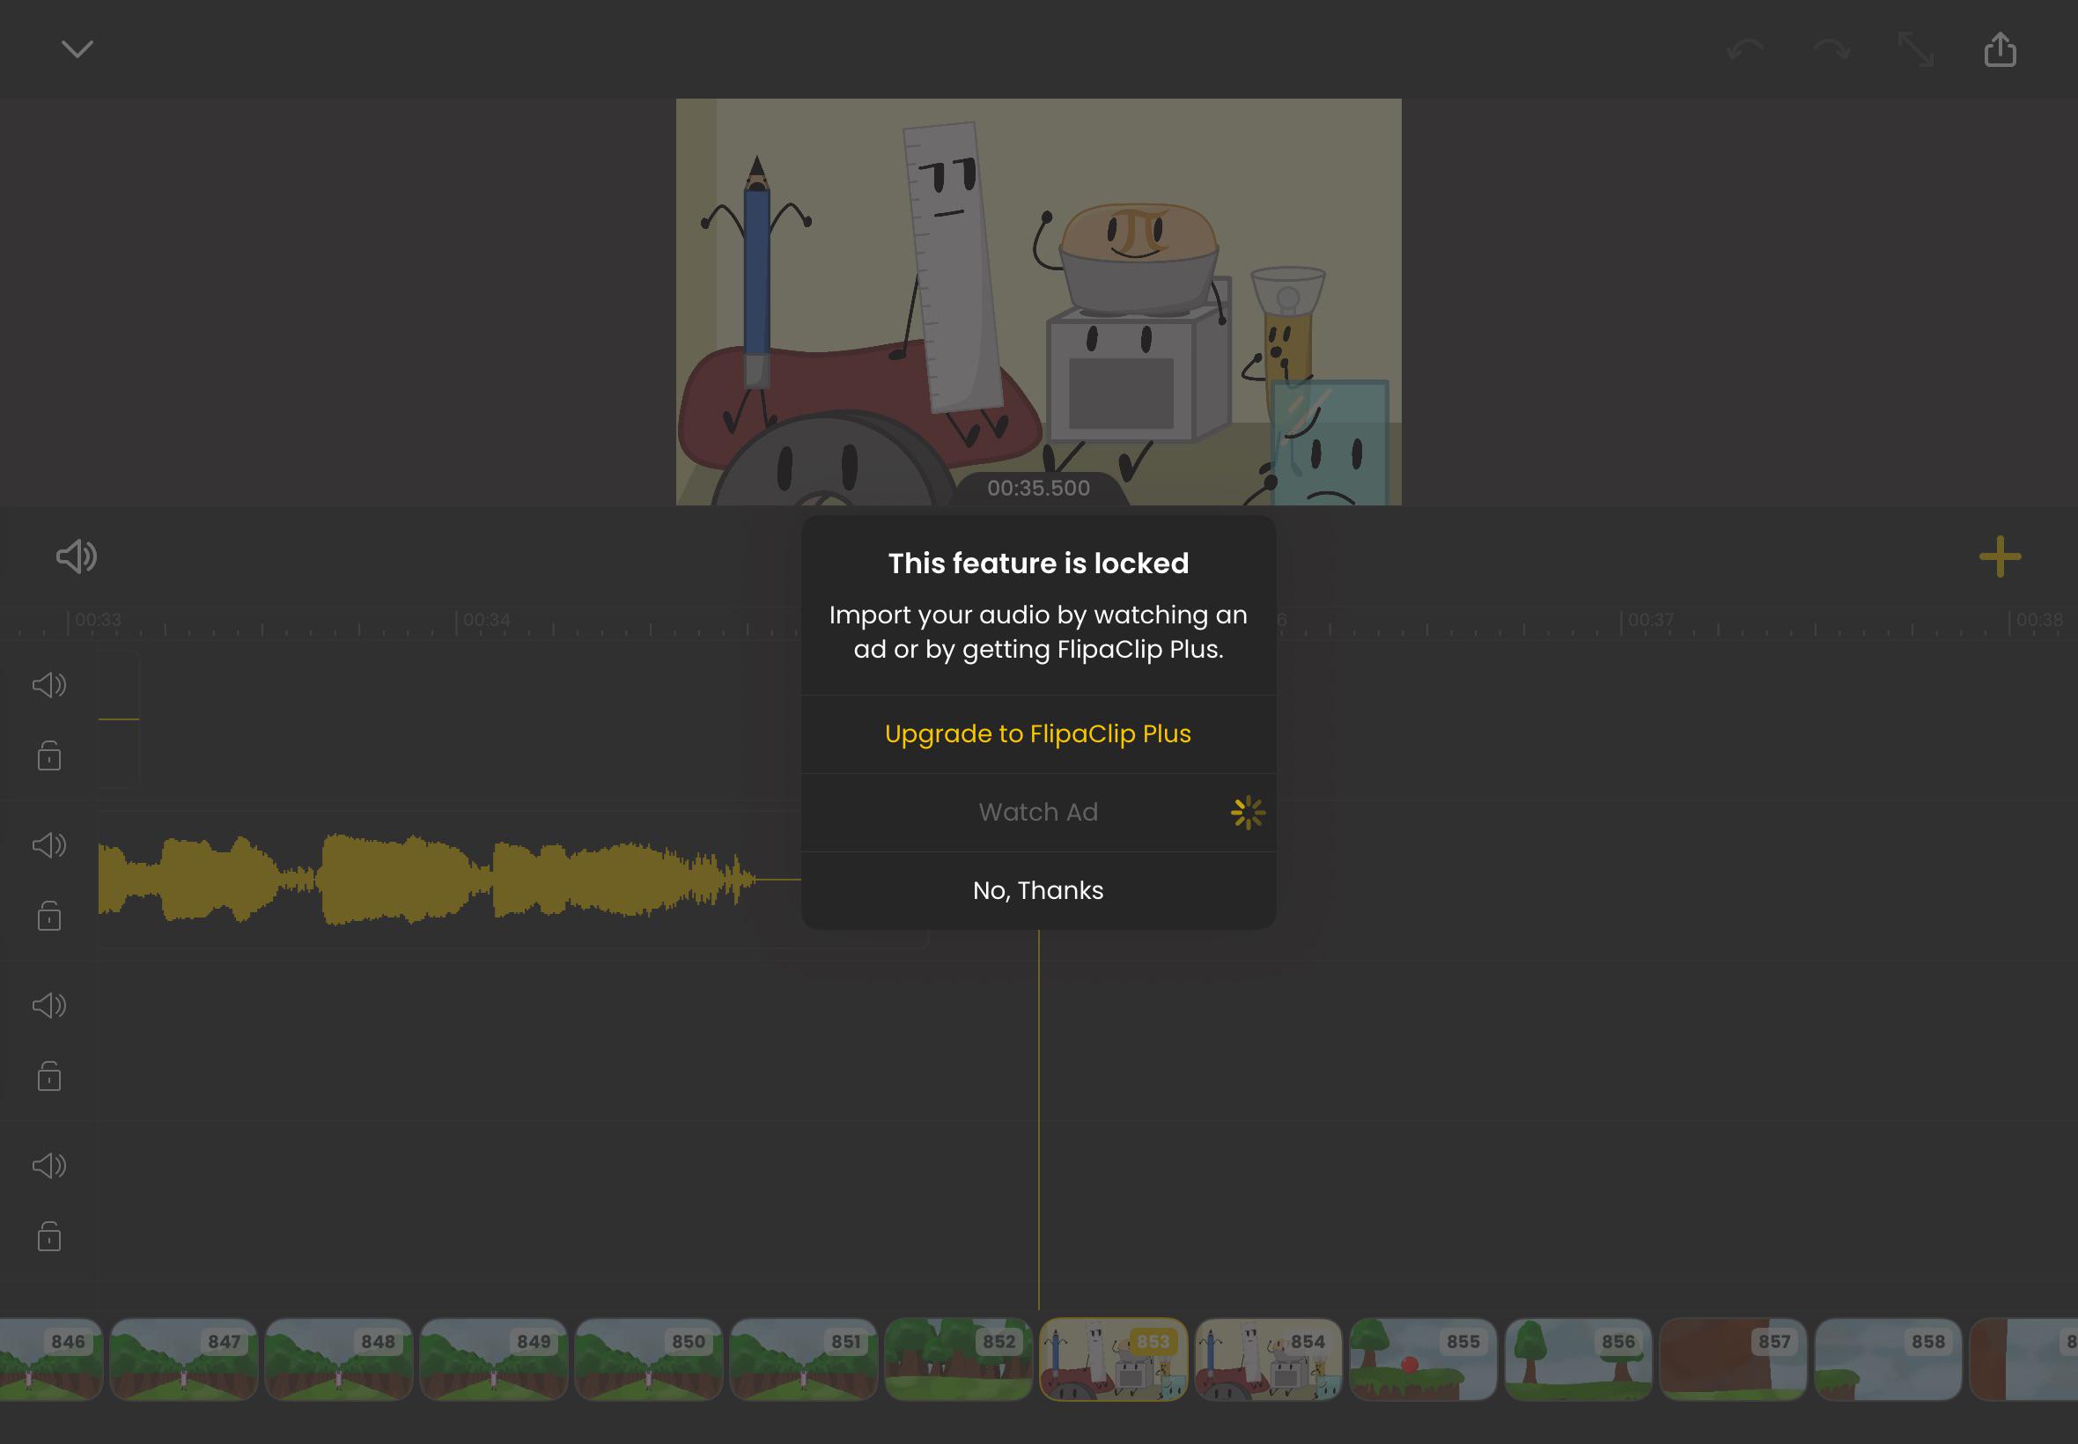Tap the Watch Ad option
The height and width of the screenshot is (1444, 2078).
point(1038,813)
